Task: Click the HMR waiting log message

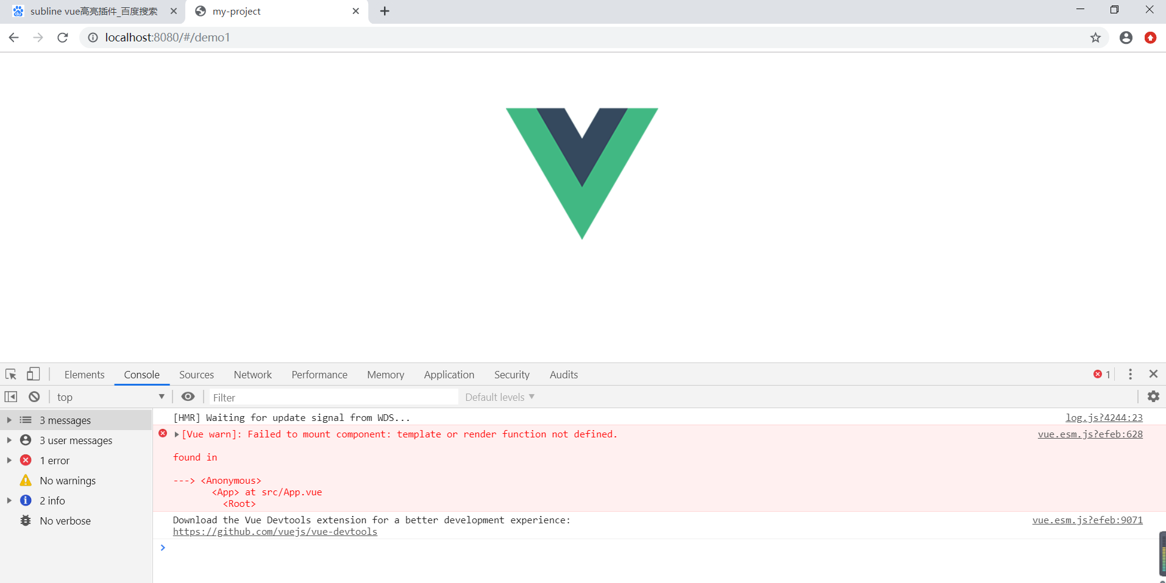Action: point(291,418)
